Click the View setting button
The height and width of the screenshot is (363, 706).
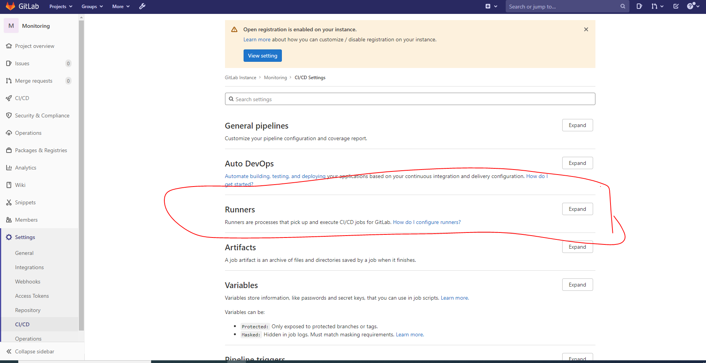[263, 56]
